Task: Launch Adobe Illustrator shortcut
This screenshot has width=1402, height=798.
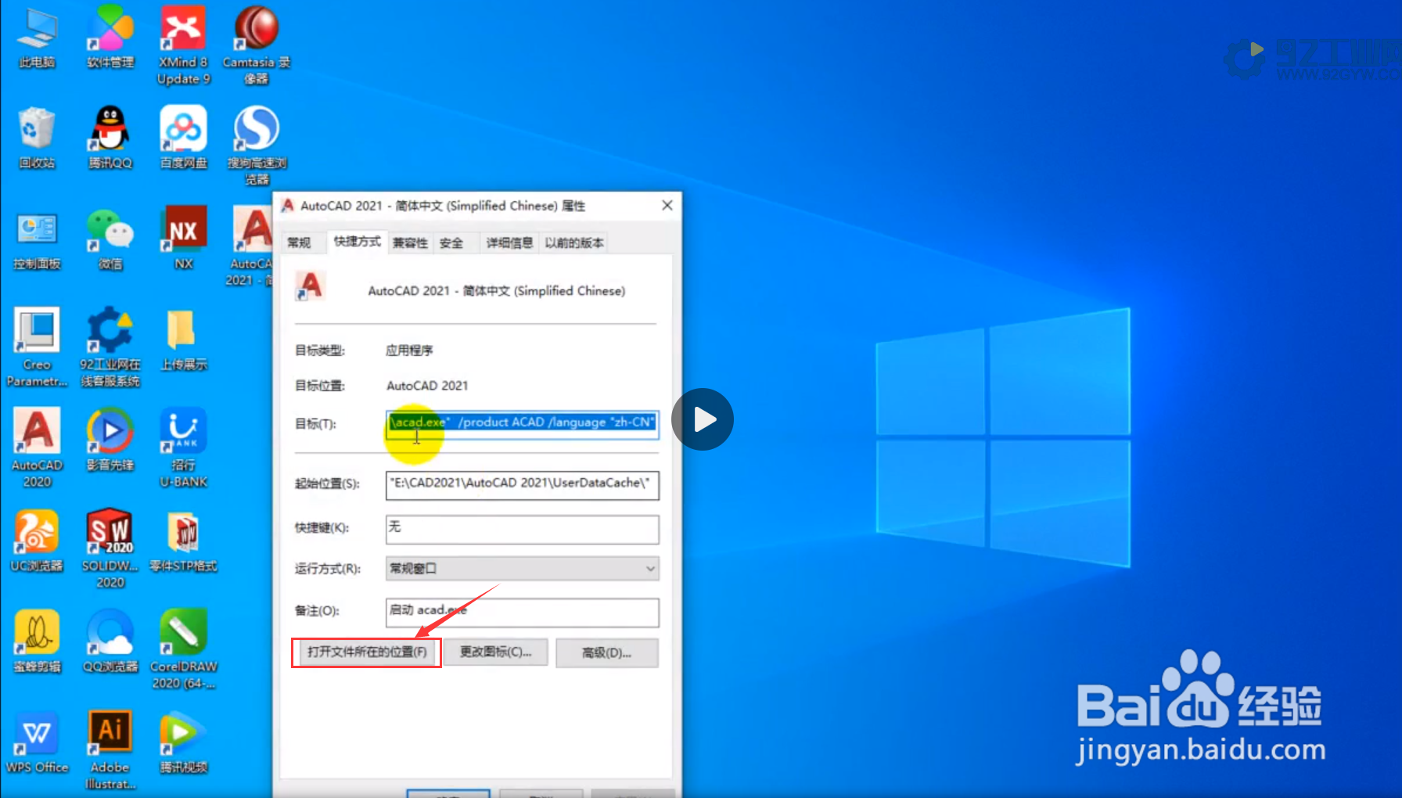Action: pos(110,749)
